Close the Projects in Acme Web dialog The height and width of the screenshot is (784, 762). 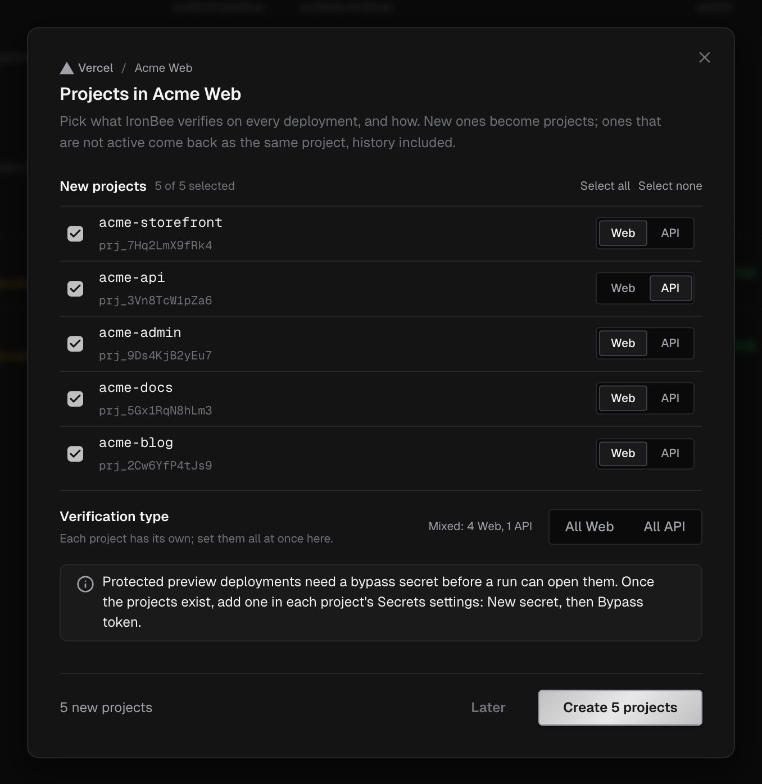tap(704, 57)
